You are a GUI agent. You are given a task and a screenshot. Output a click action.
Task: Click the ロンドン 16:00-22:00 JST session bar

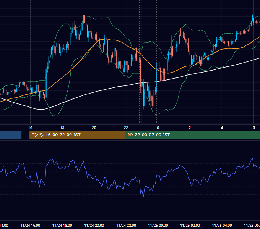pos(77,135)
